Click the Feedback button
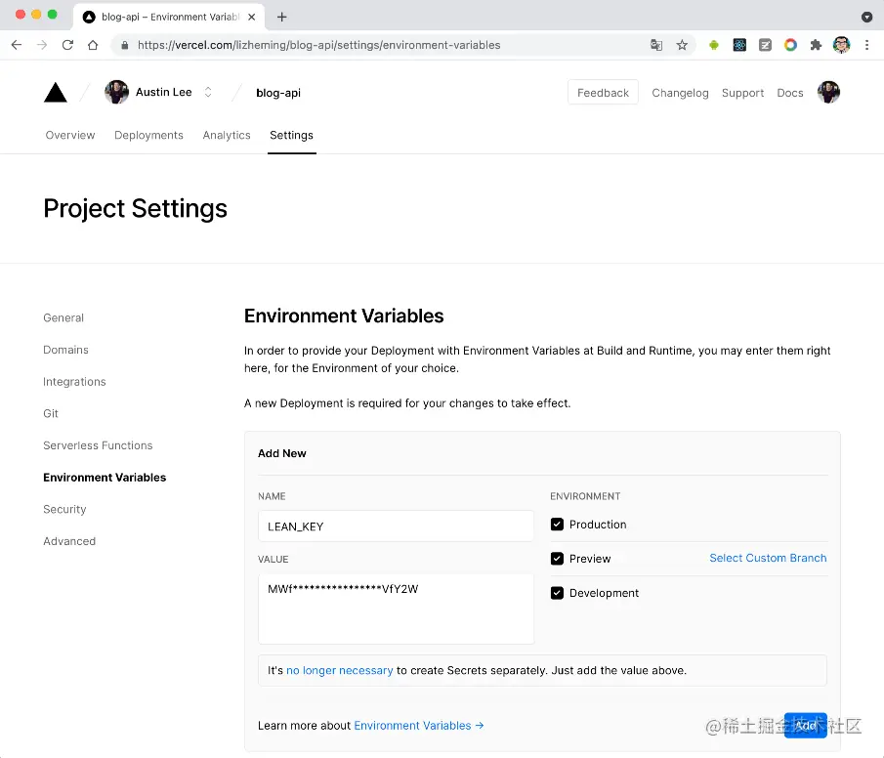The image size is (884, 758). tap(603, 93)
